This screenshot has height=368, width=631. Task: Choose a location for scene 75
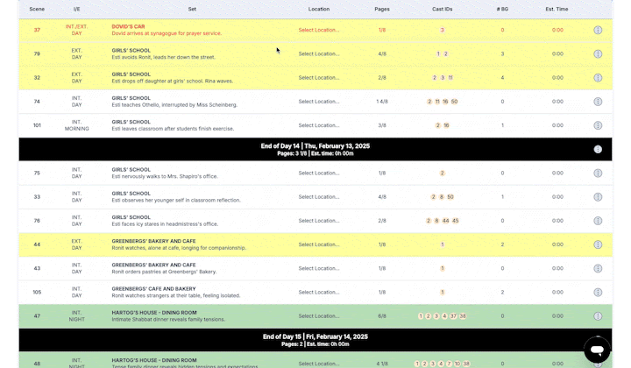click(x=318, y=173)
